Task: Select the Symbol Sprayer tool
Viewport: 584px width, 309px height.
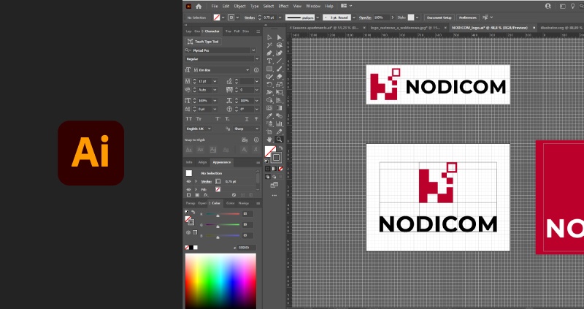Action: 269,123
